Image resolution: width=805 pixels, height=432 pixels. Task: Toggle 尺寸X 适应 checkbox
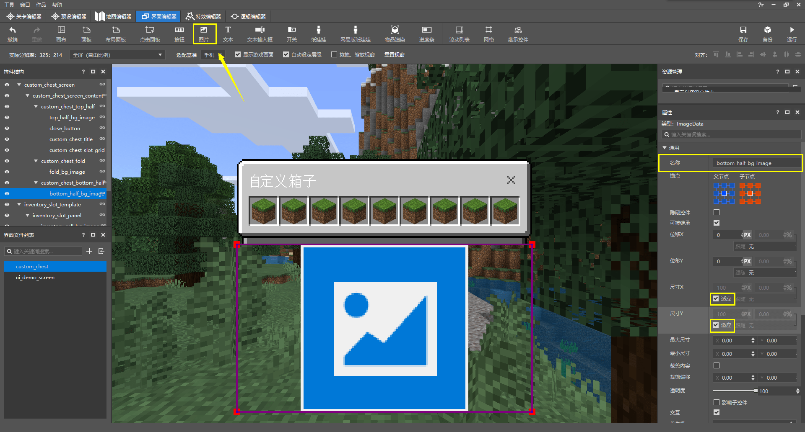coord(716,298)
